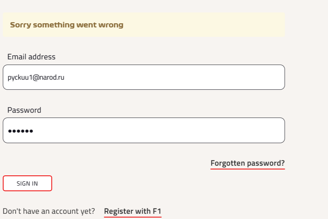Image resolution: width=328 pixels, height=219 pixels.
Task: Click the masked password dots
Action: (21, 131)
